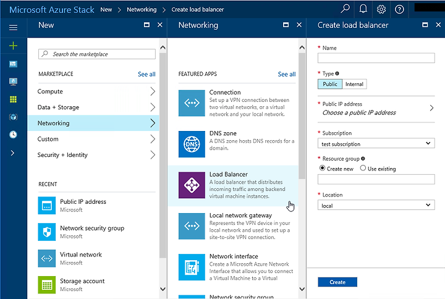Image resolution: width=445 pixels, height=299 pixels.
Task: Open notifications bell icon
Action: click(363, 9)
